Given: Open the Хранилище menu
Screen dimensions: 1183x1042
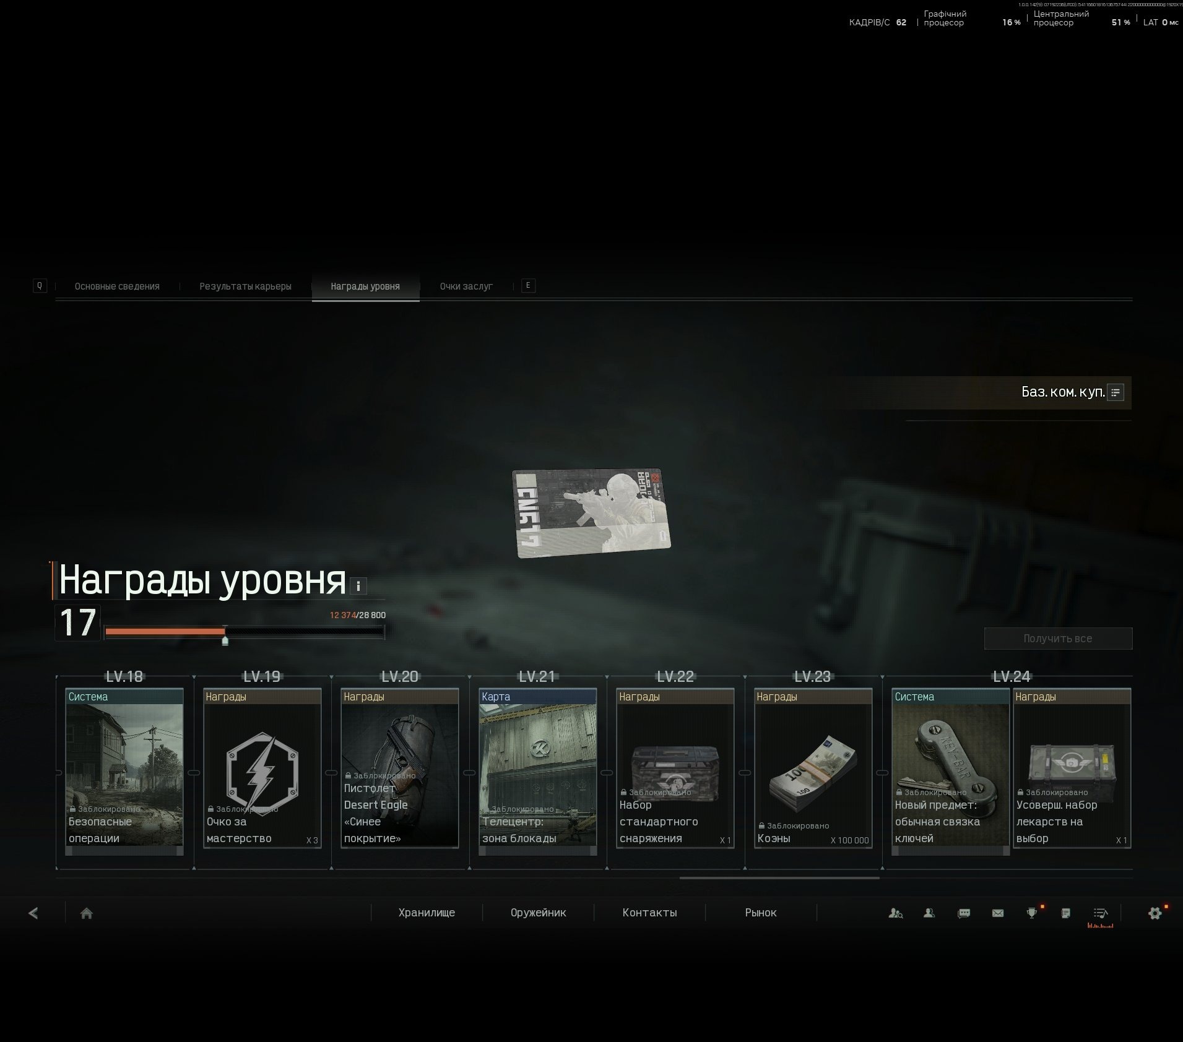Looking at the screenshot, I should tap(427, 913).
